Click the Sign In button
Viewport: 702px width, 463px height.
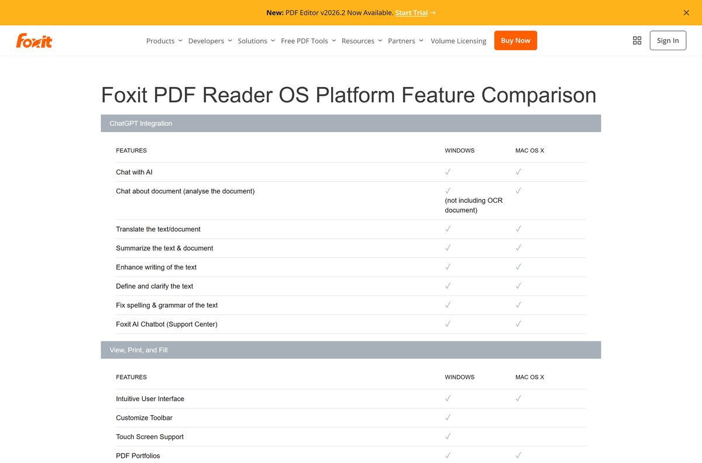668,40
